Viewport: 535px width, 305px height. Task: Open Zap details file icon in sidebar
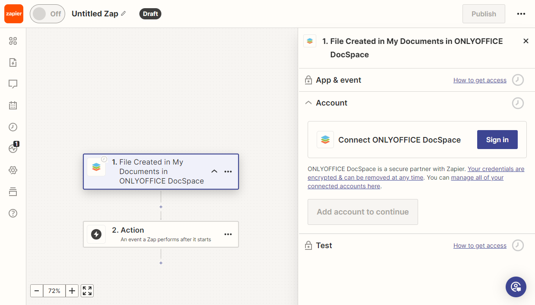tap(13, 62)
